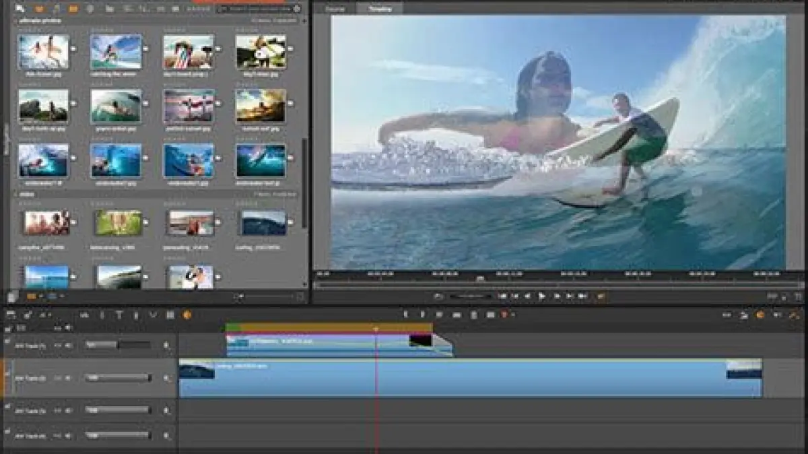Image resolution: width=808 pixels, height=454 pixels.
Task: Switch to the Source preview tab
Action: pyautogui.click(x=335, y=9)
